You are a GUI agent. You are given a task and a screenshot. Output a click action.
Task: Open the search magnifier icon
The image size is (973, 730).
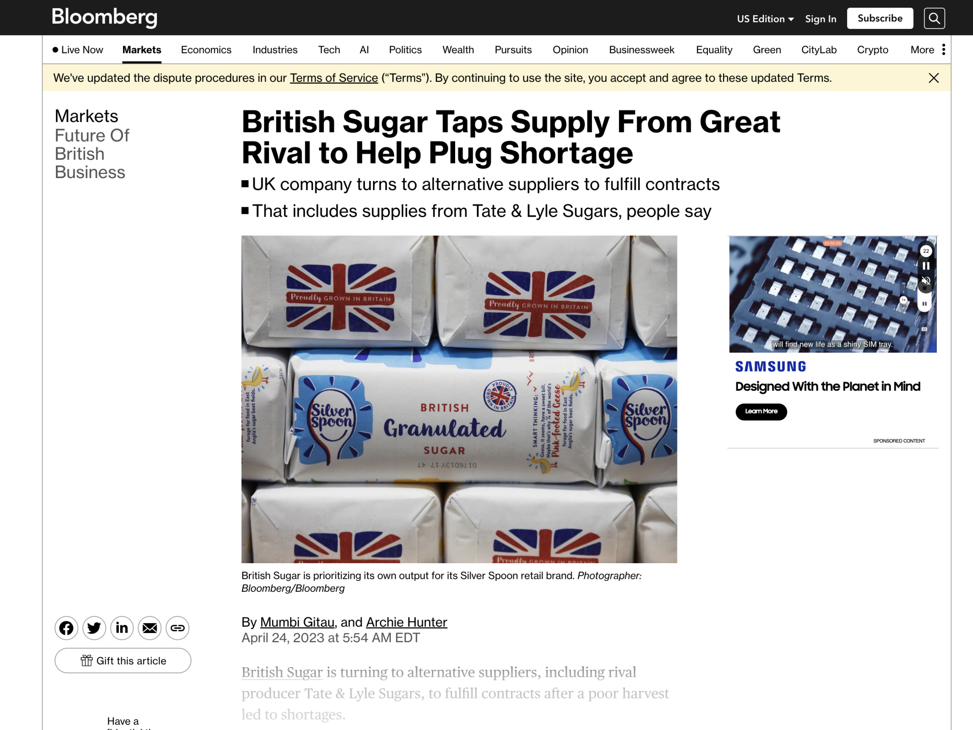(934, 18)
